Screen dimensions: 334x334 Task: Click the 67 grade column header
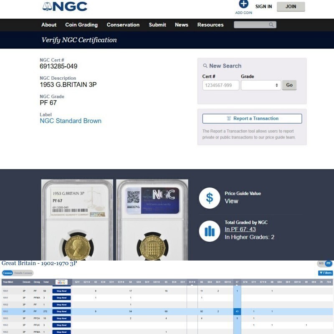[x=237, y=282]
